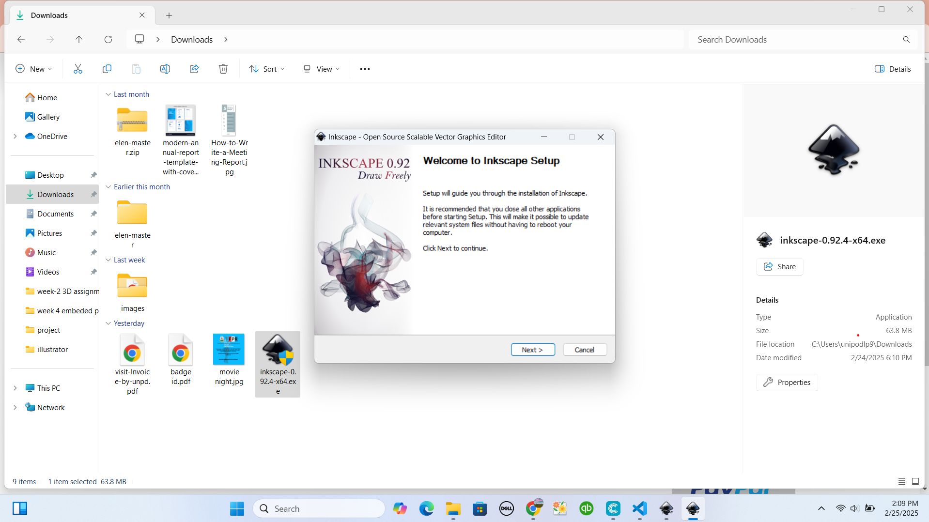Open the See more three-dots menu
929x522 pixels.
(365, 69)
